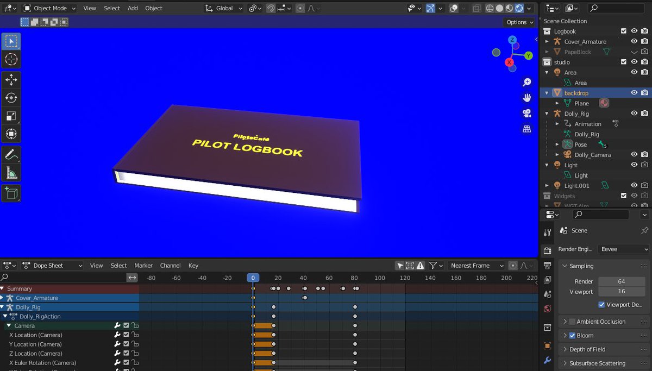Click Render samples field value 64

(x=621, y=281)
